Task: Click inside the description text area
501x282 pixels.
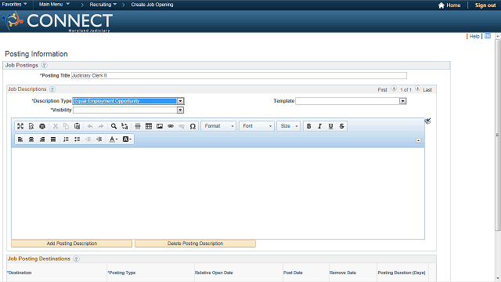Action: click(x=218, y=193)
